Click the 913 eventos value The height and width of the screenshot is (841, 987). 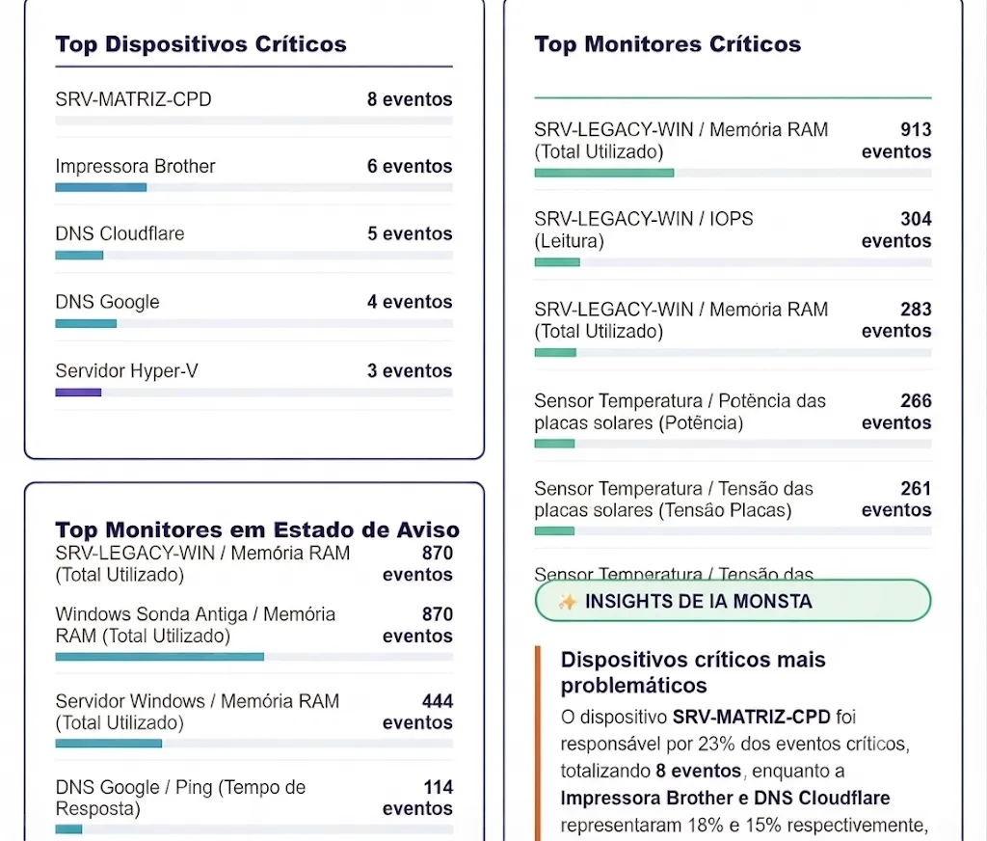[896, 141]
